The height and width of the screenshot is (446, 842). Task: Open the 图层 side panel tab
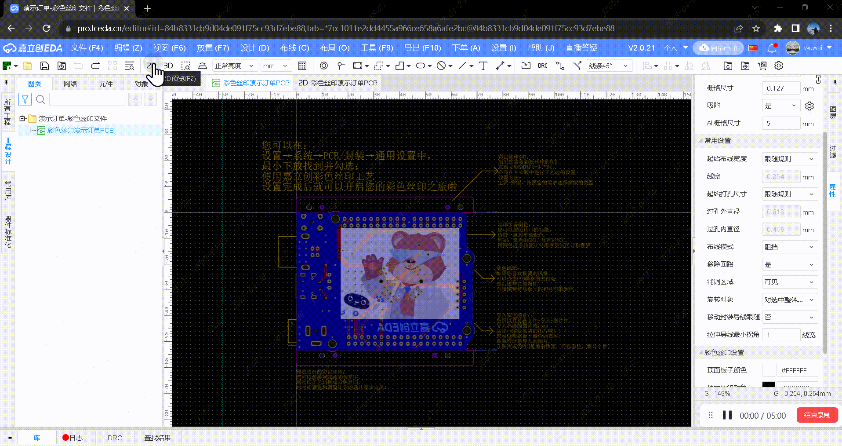tap(833, 113)
